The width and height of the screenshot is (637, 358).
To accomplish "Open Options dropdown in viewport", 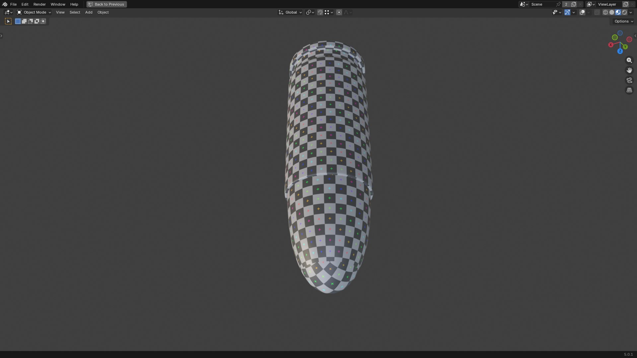I will click(624, 21).
